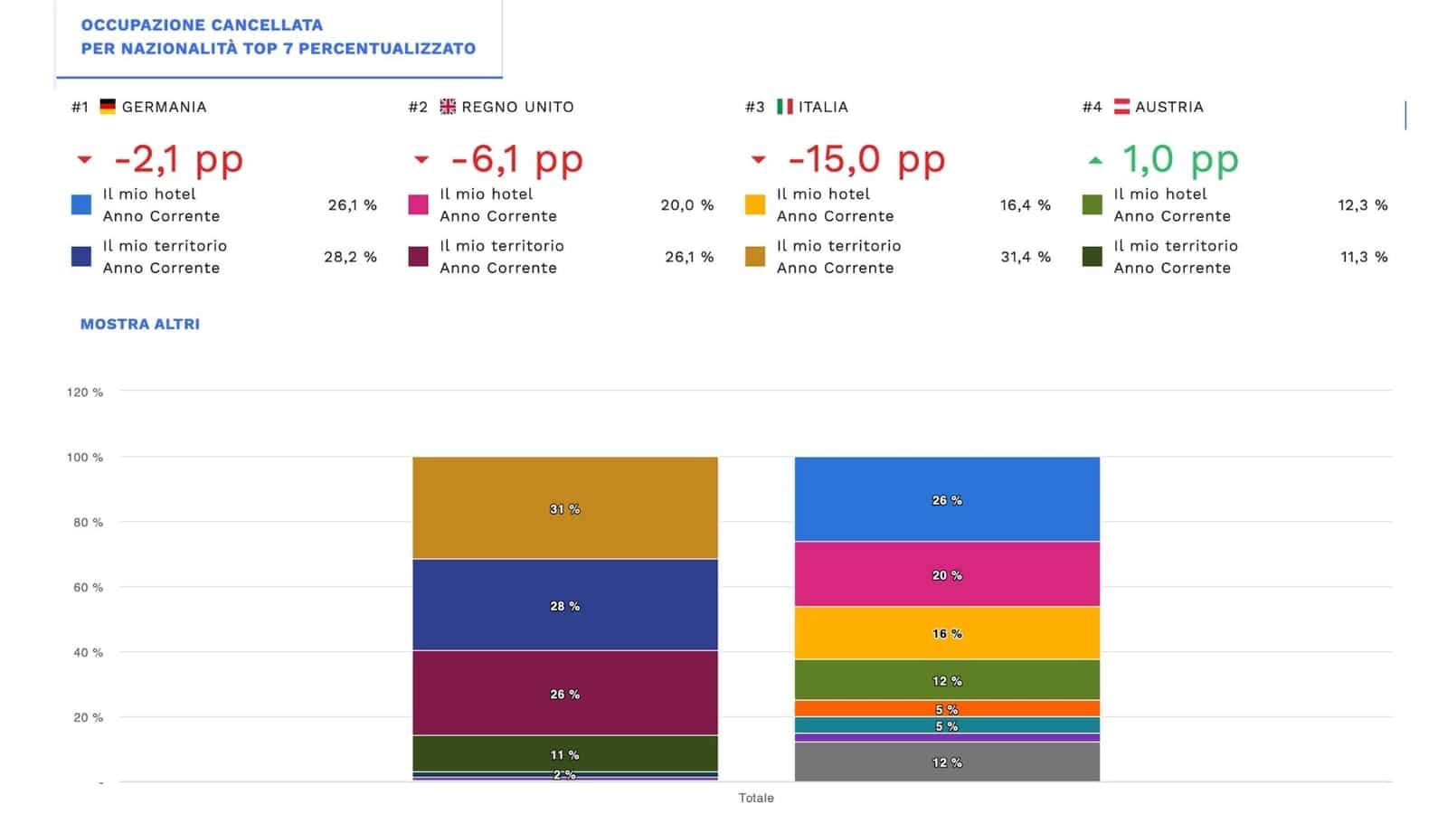This screenshot has height=814, width=1447.
Task: Expand list with Mostra Altri link
Action: click(140, 324)
